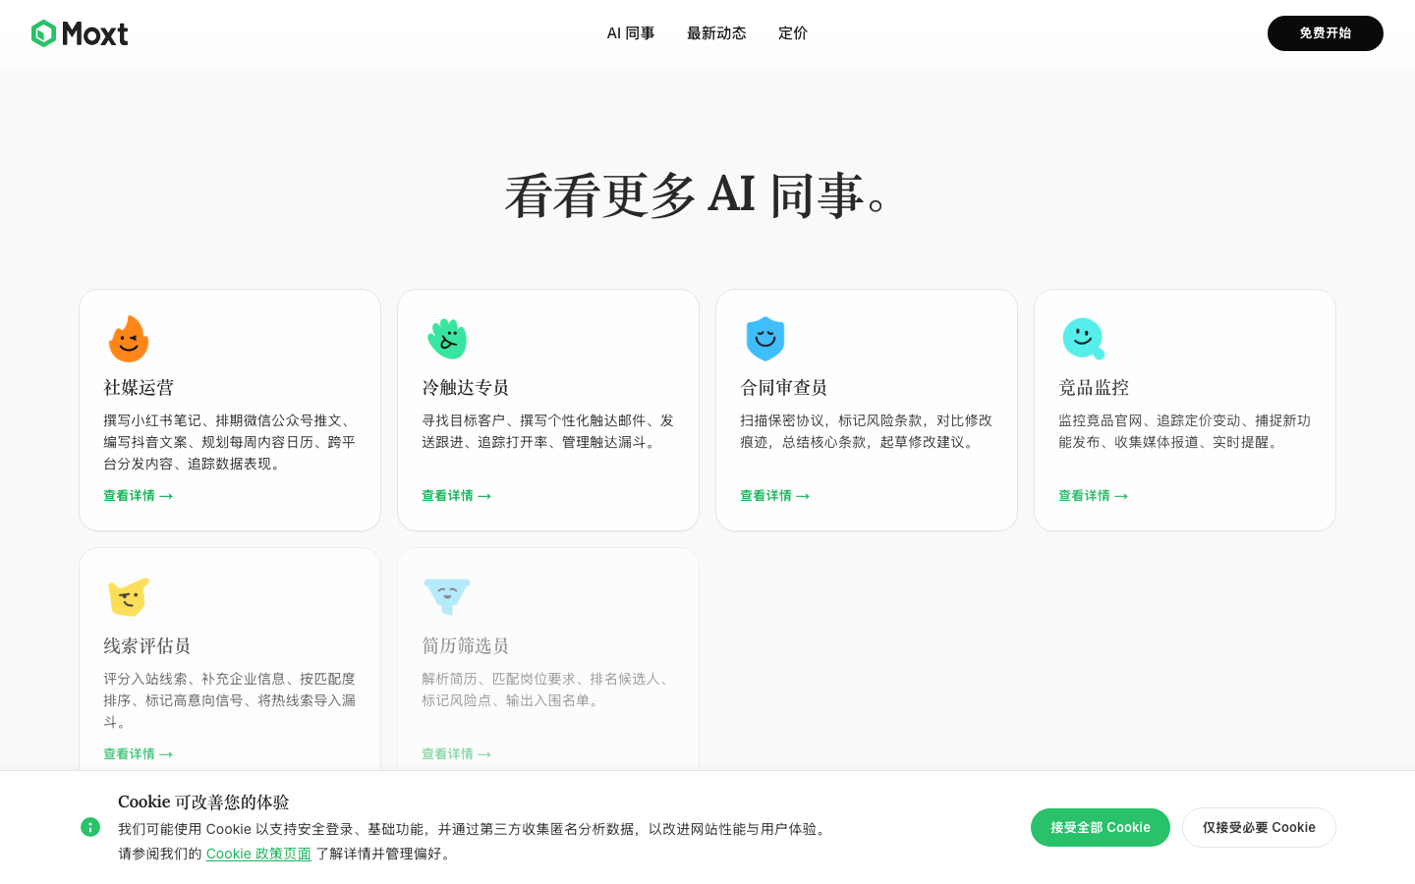Click the green waving hand icon for 冷触达专员
Screen dimensions: 1415x884
pyautogui.click(x=447, y=339)
